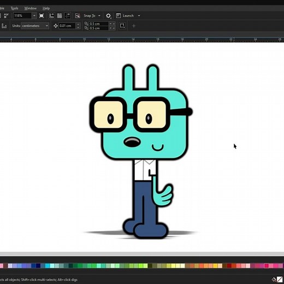Adjust the lower duplicate distance spinner arrows

pos(112,28)
